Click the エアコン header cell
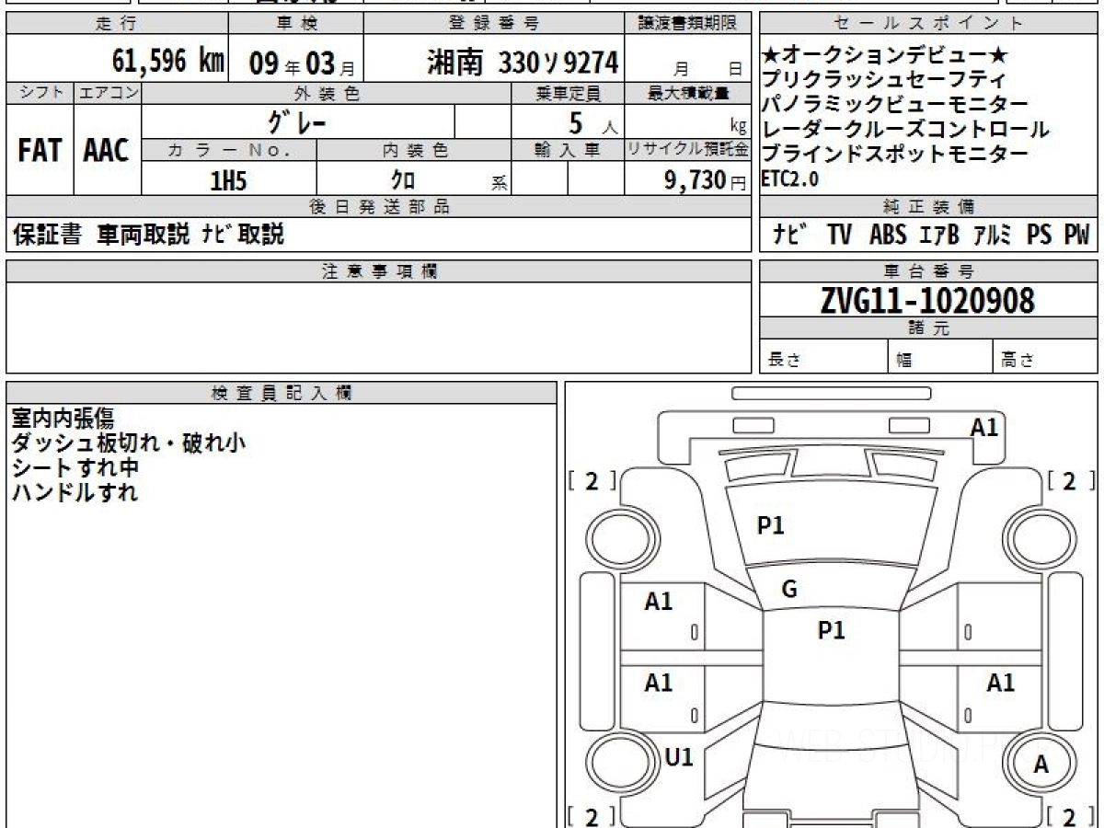 pos(108,93)
